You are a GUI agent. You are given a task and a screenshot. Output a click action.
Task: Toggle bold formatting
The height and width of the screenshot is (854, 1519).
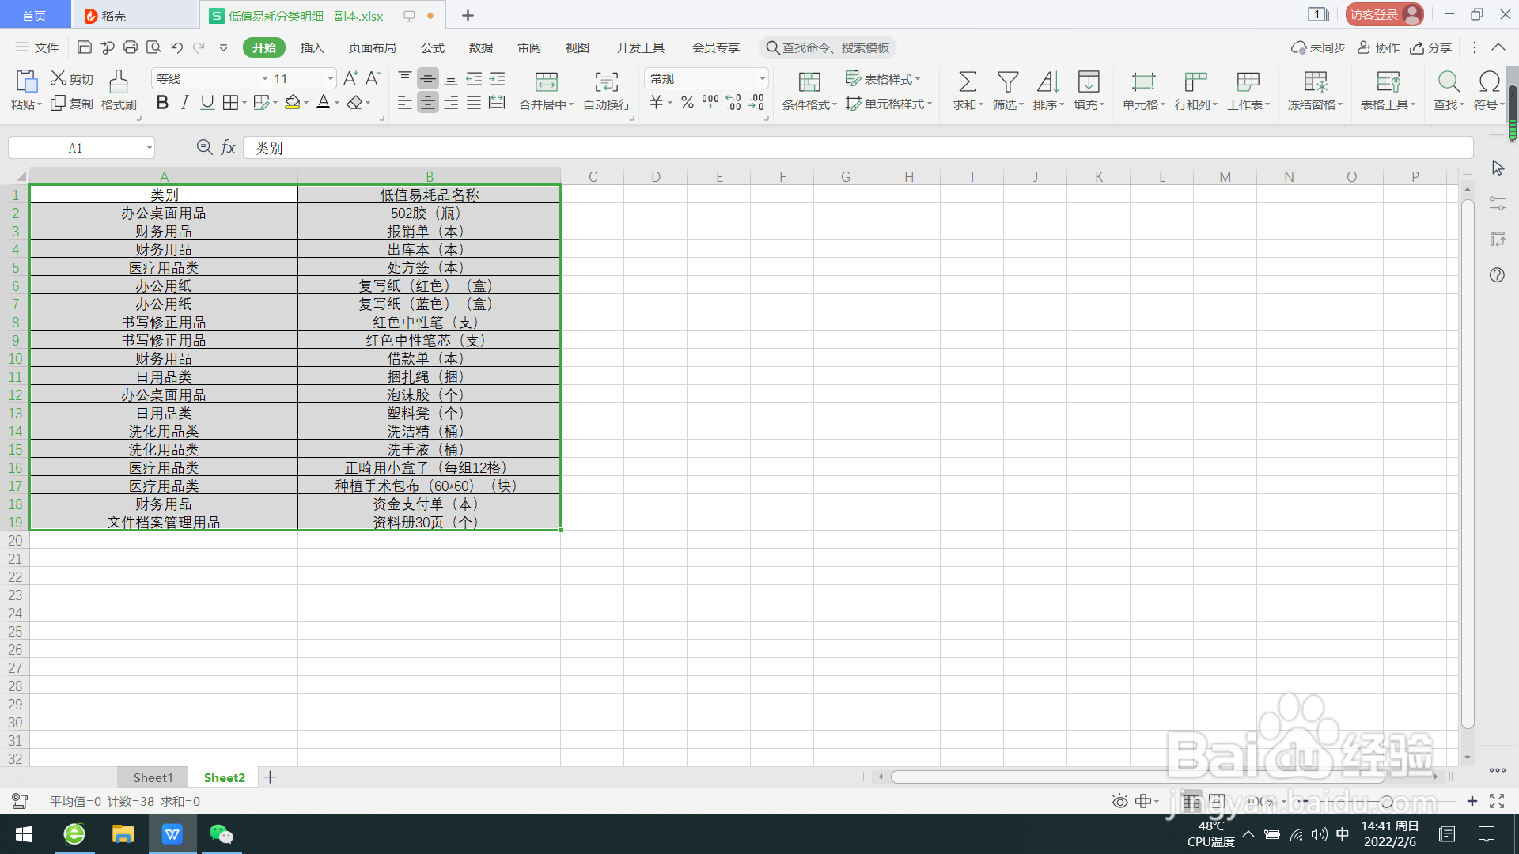162,103
